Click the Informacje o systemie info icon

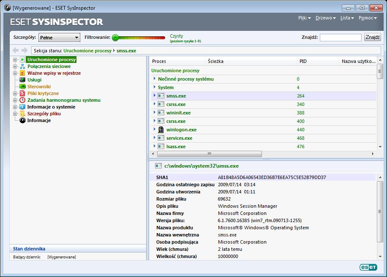pyautogui.click(x=22, y=107)
